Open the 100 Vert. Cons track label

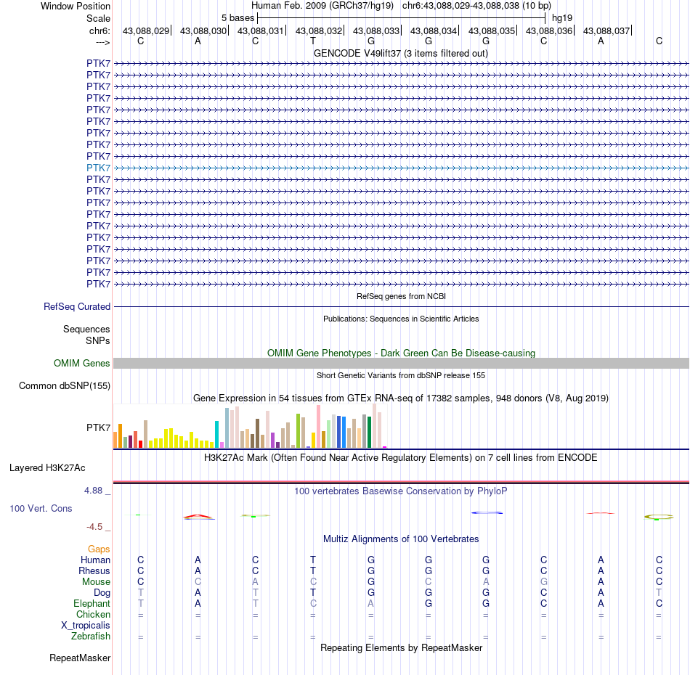coord(41,508)
